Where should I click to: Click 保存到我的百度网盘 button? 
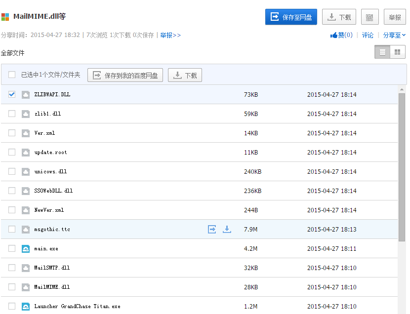pyautogui.click(x=125, y=75)
